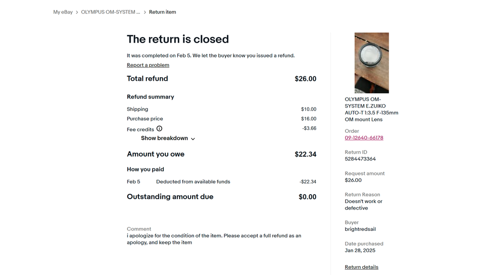Click the breadcrumb chevron before Return item
The height and width of the screenshot is (275, 496).
pyautogui.click(x=145, y=12)
